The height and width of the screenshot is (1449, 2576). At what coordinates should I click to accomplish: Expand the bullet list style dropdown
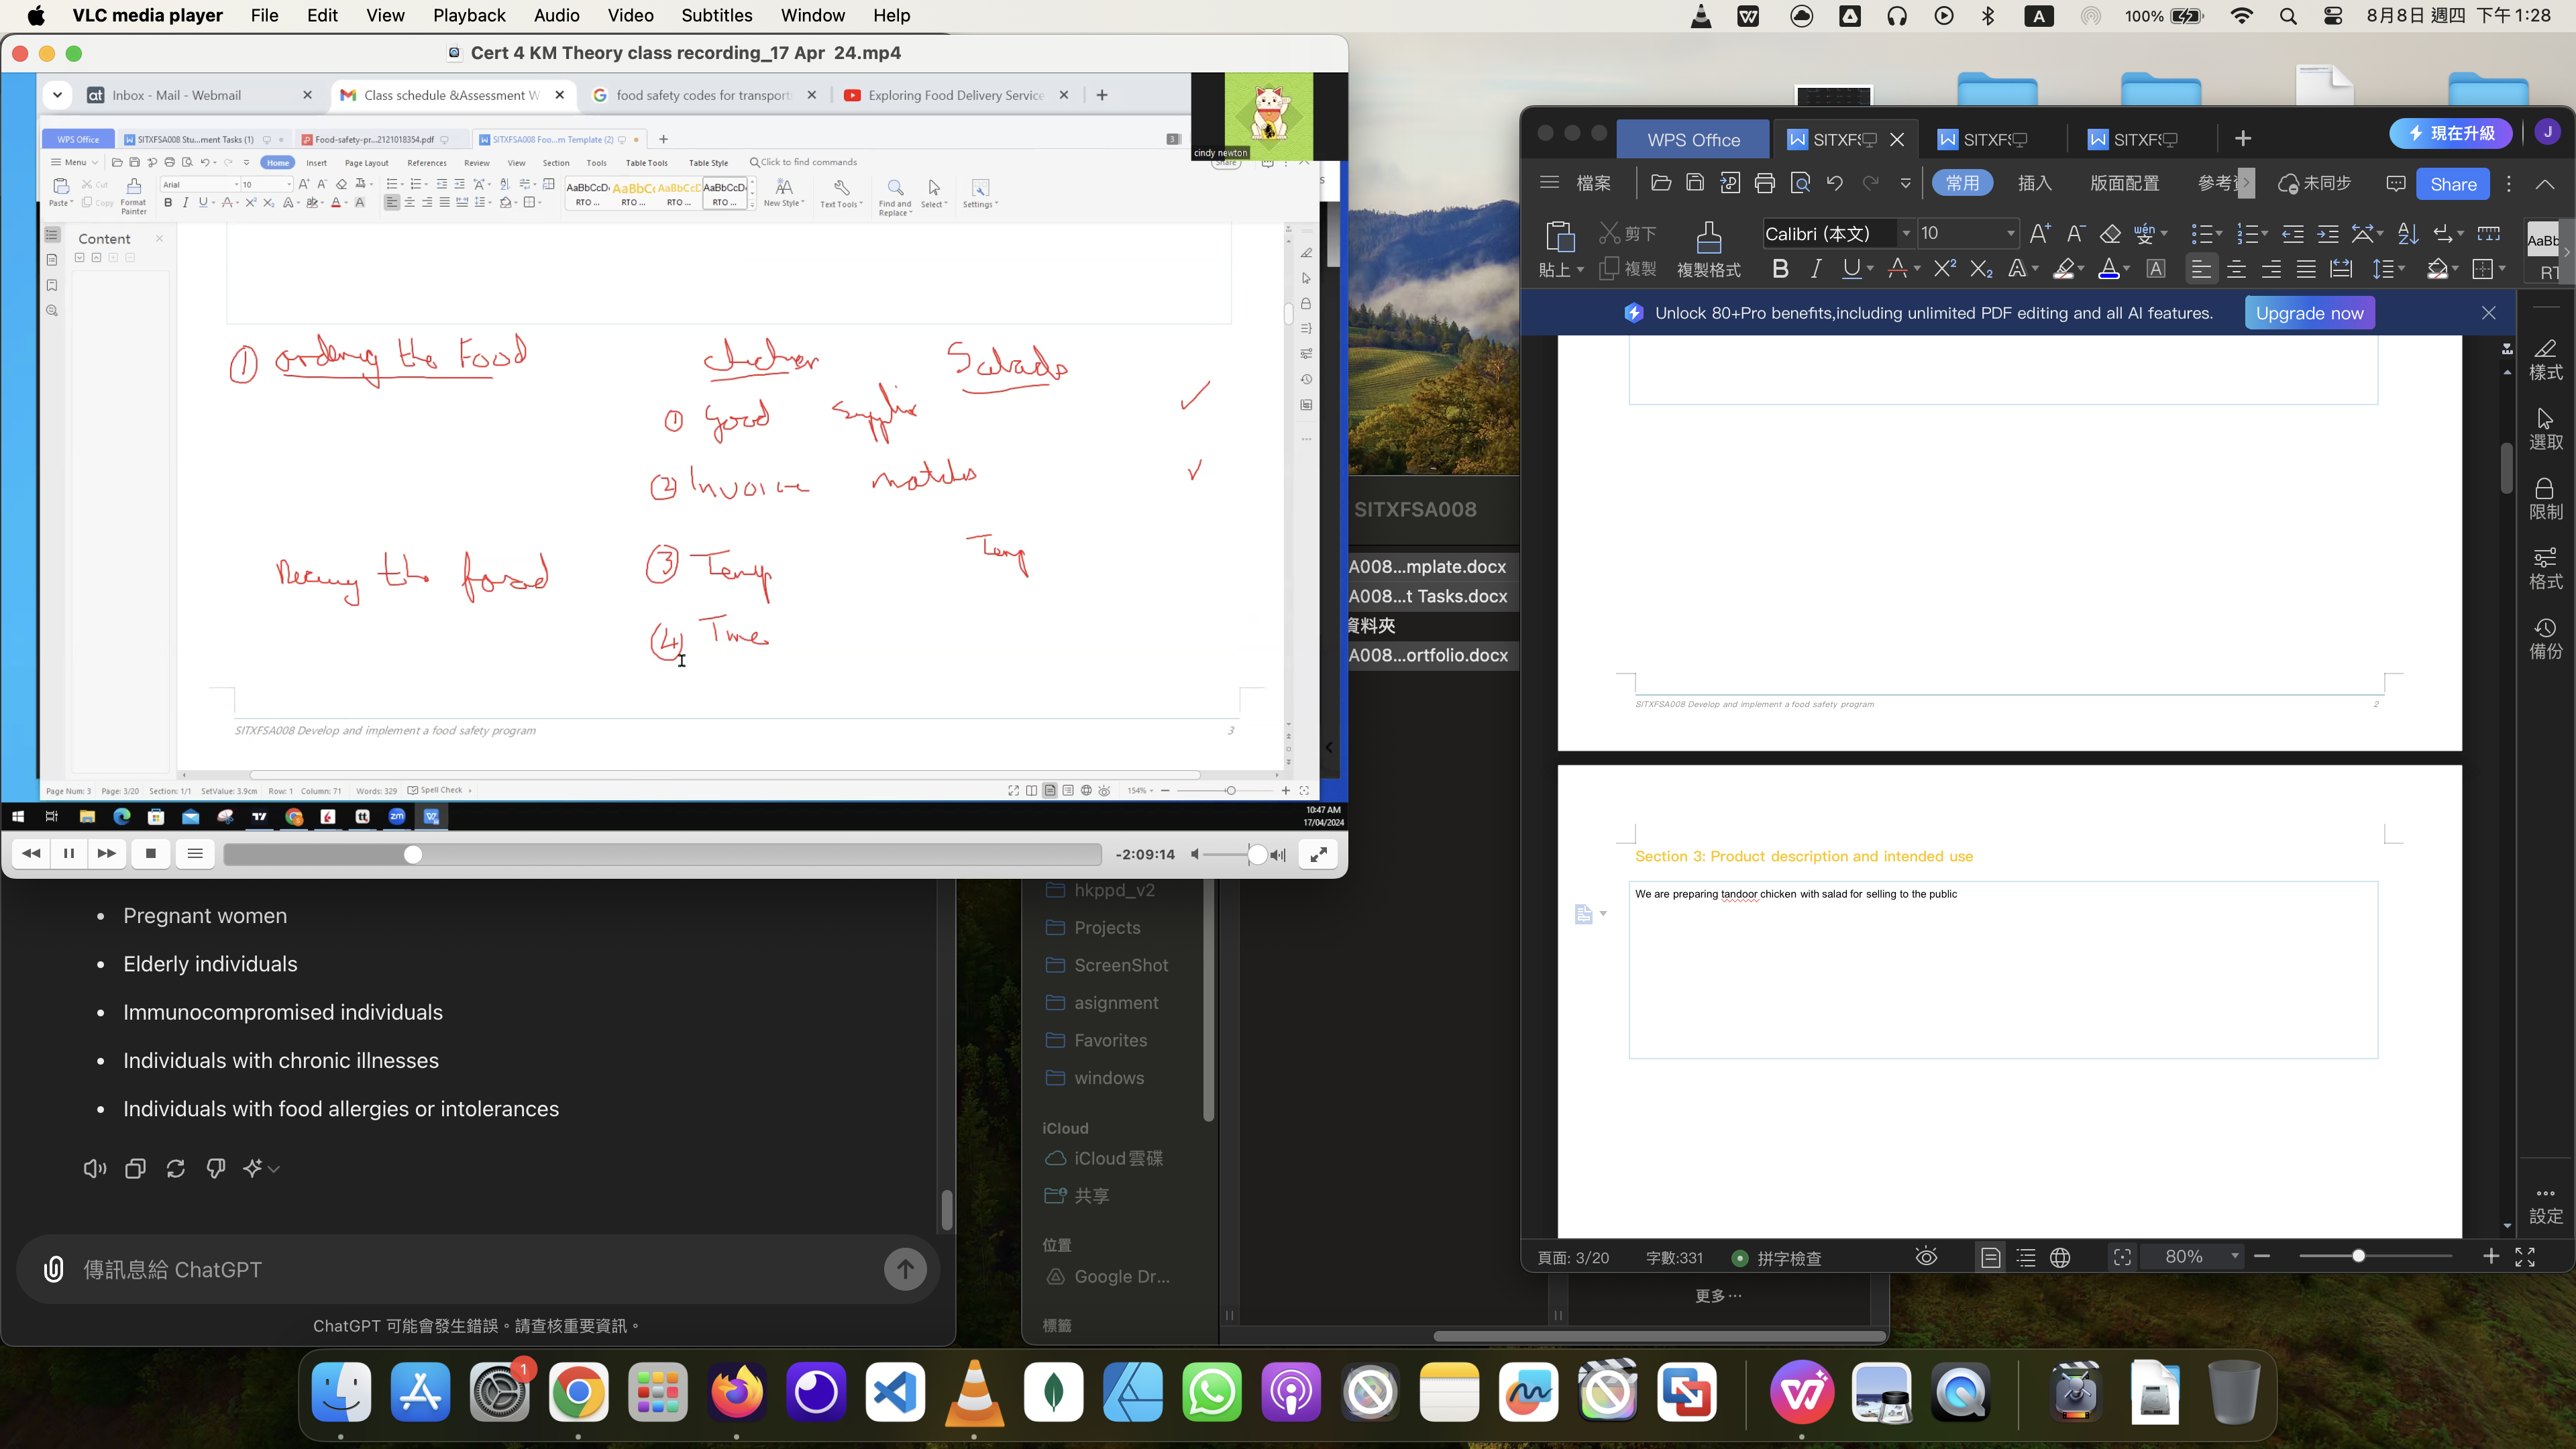click(x=2219, y=233)
